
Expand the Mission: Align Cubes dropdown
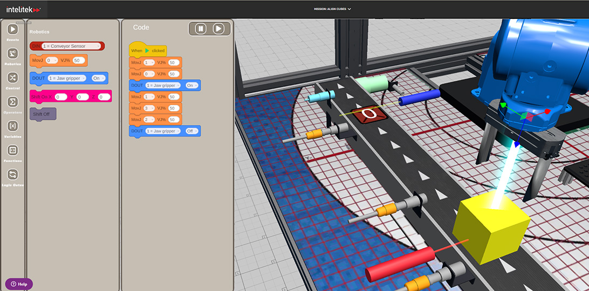click(332, 9)
